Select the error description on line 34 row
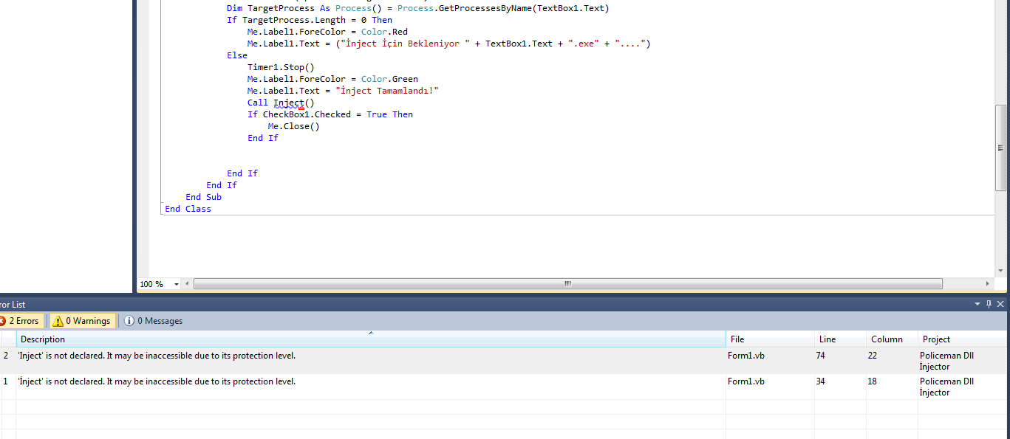Viewport: 1010px width, 439px height. click(x=157, y=381)
